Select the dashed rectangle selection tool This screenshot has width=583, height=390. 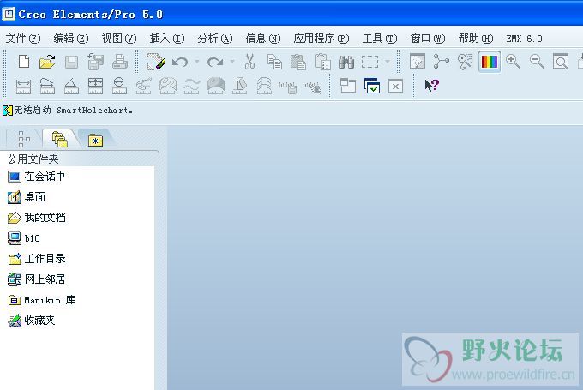click(x=370, y=62)
